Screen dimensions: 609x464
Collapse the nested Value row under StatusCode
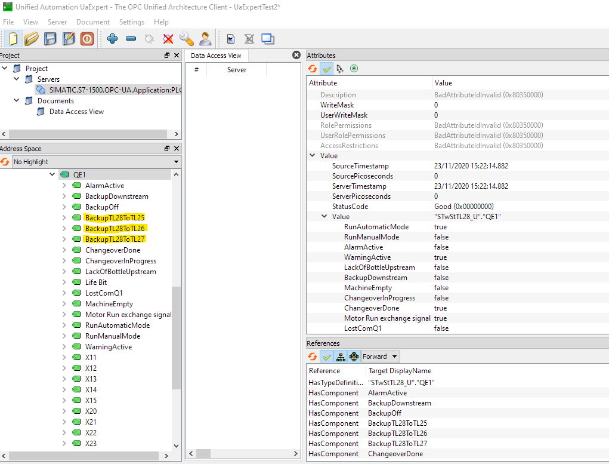[x=324, y=216]
